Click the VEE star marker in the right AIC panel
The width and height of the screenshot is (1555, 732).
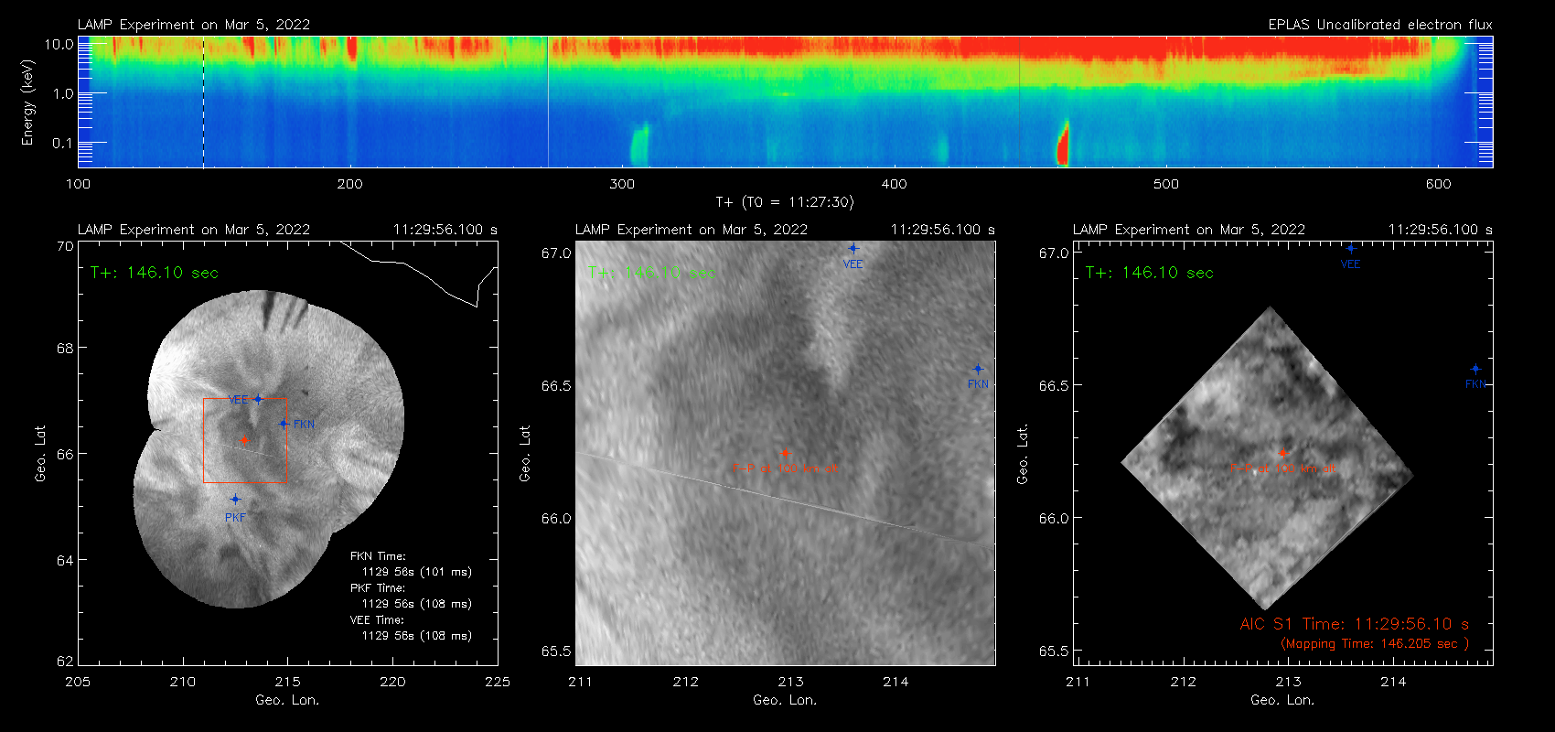click(1351, 248)
